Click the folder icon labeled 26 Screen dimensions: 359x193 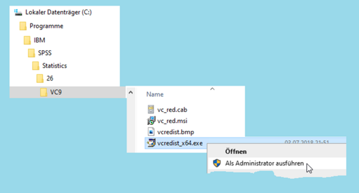click(40, 78)
